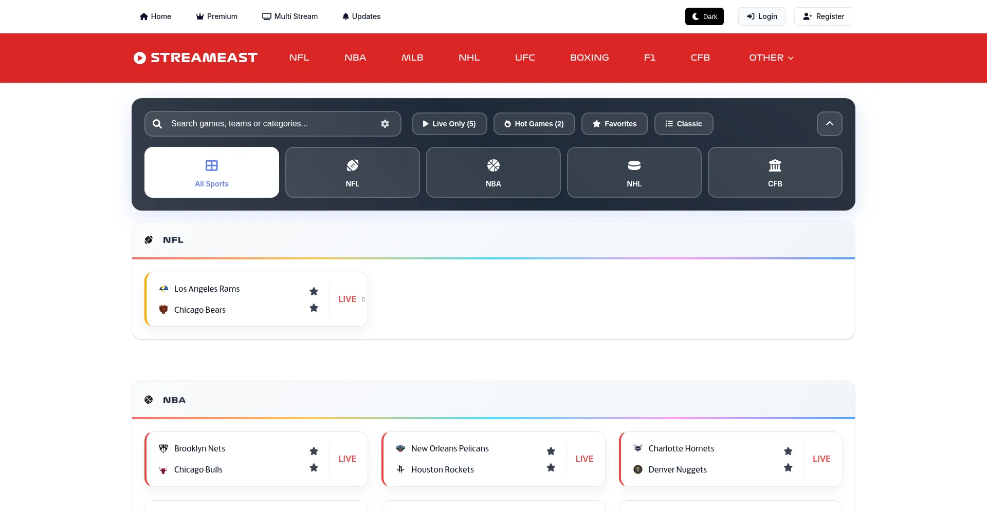Click the NFL section heading
Image resolution: width=987 pixels, height=510 pixels.
(x=173, y=240)
